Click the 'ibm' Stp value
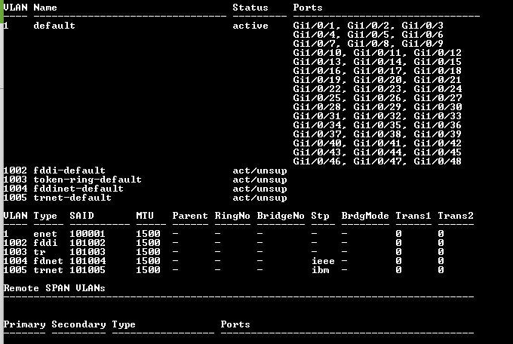The height and width of the screenshot is (344, 513). (x=321, y=270)
